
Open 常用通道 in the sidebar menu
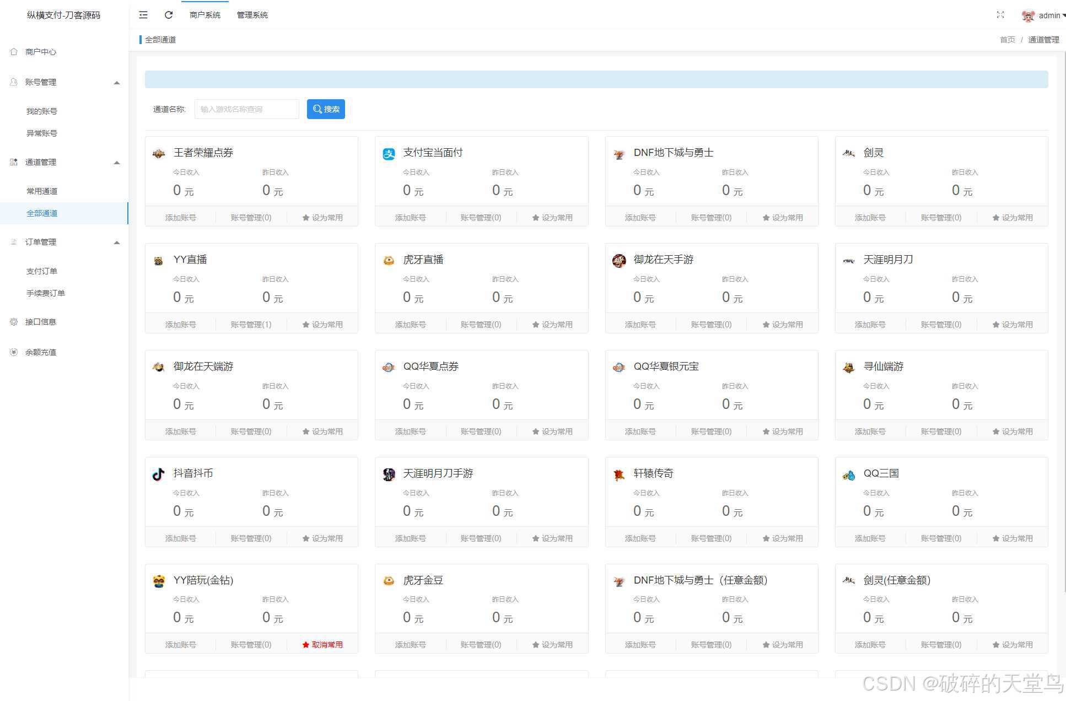(x=42, y=191)
